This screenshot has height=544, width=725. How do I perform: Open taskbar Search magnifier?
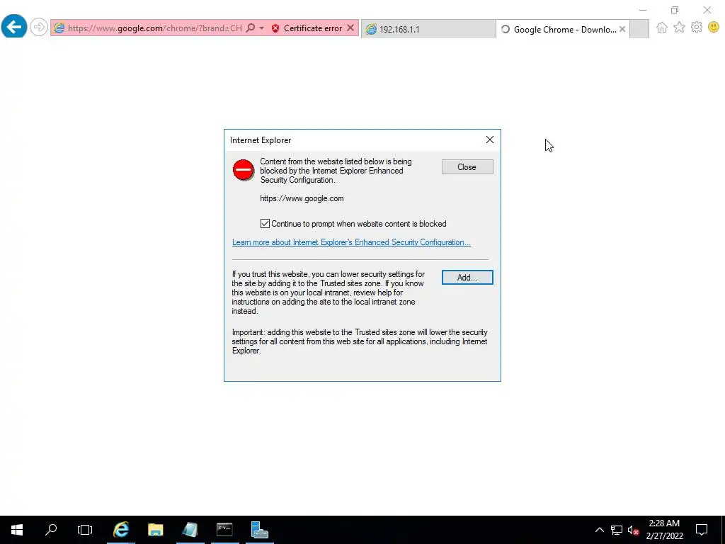click(51, 530)
